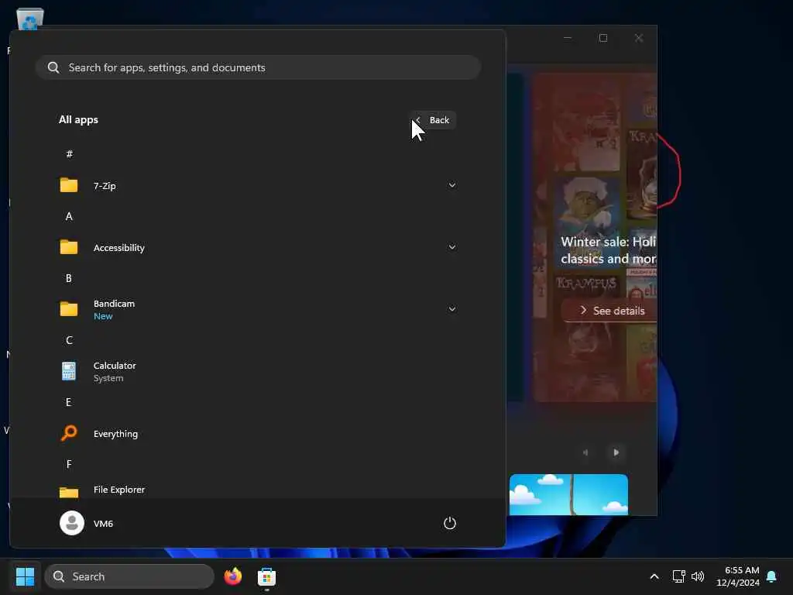The width and height of the screenshot is (793, 595).
Task: Open the notifications bell icon
Action: [771, 576]
